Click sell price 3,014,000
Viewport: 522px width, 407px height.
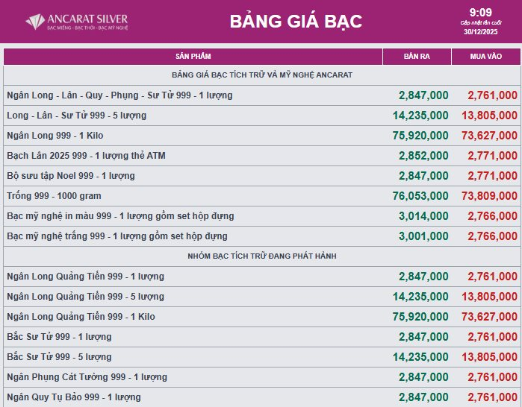click(x=423, y=215)
